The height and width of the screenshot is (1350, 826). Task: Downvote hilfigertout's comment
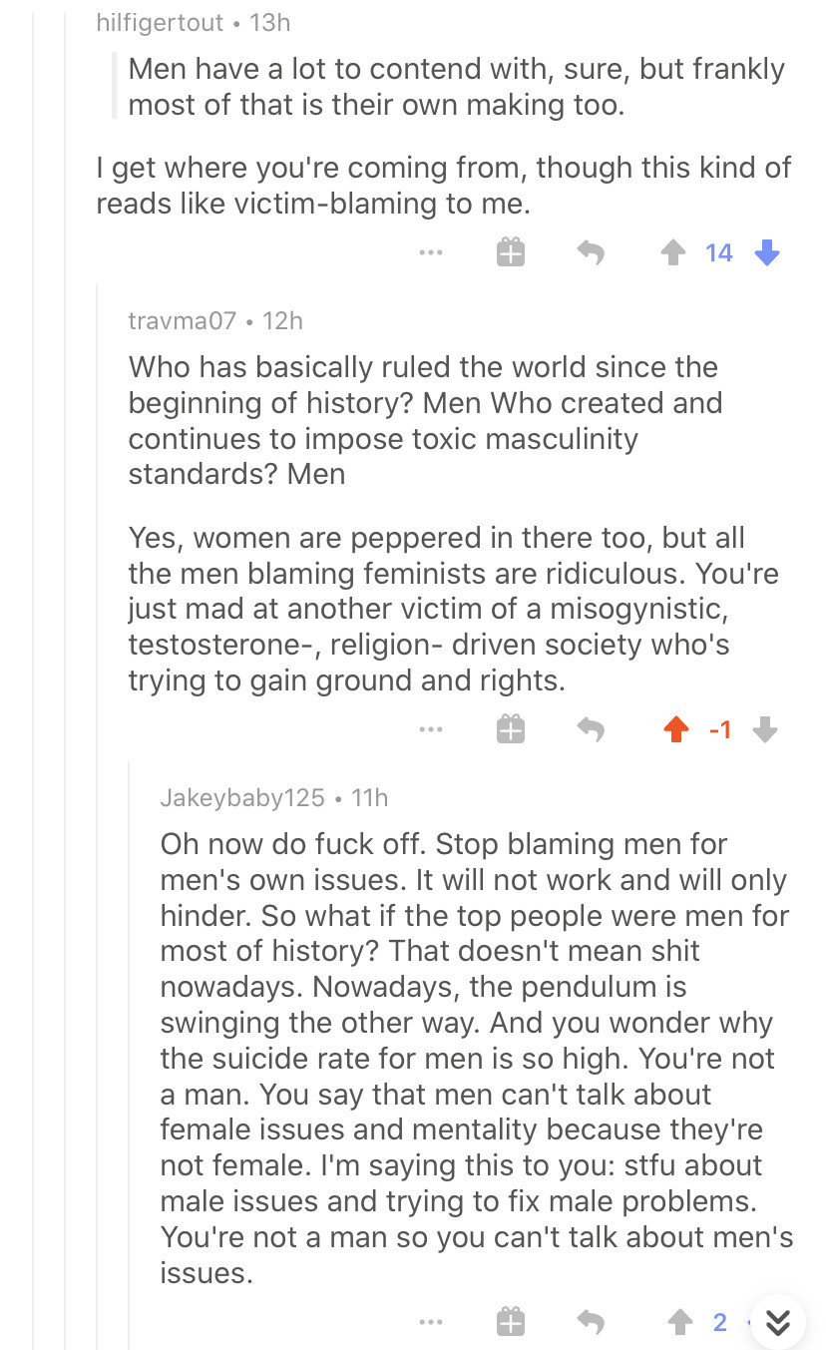tap(766, 253)
